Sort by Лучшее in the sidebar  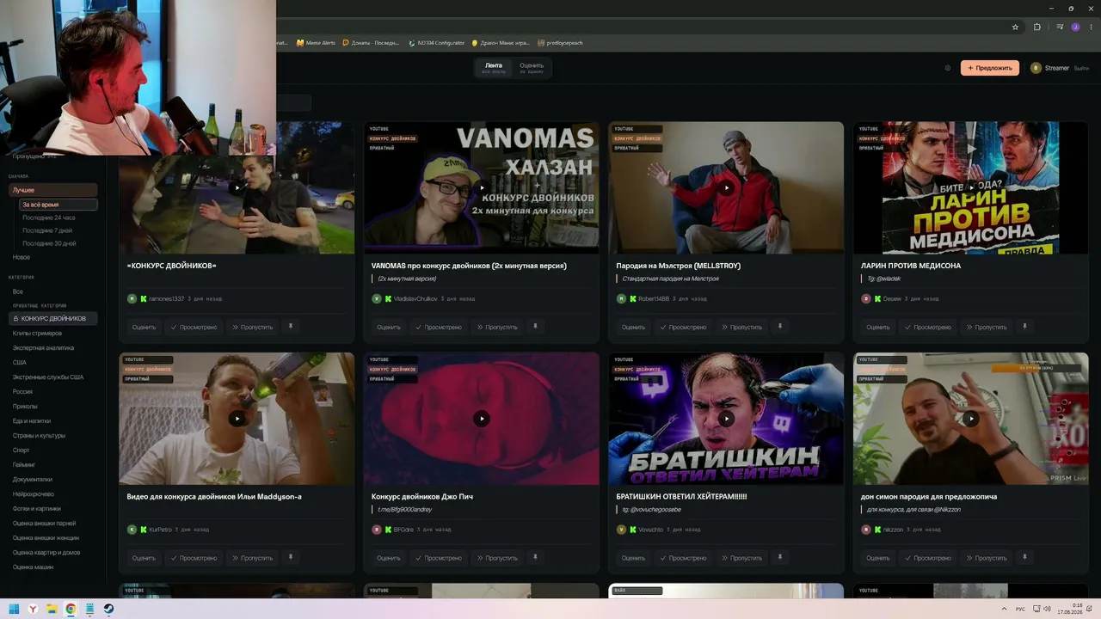pos(52,190)
